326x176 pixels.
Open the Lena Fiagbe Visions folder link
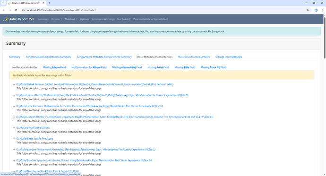coord(33,128)
